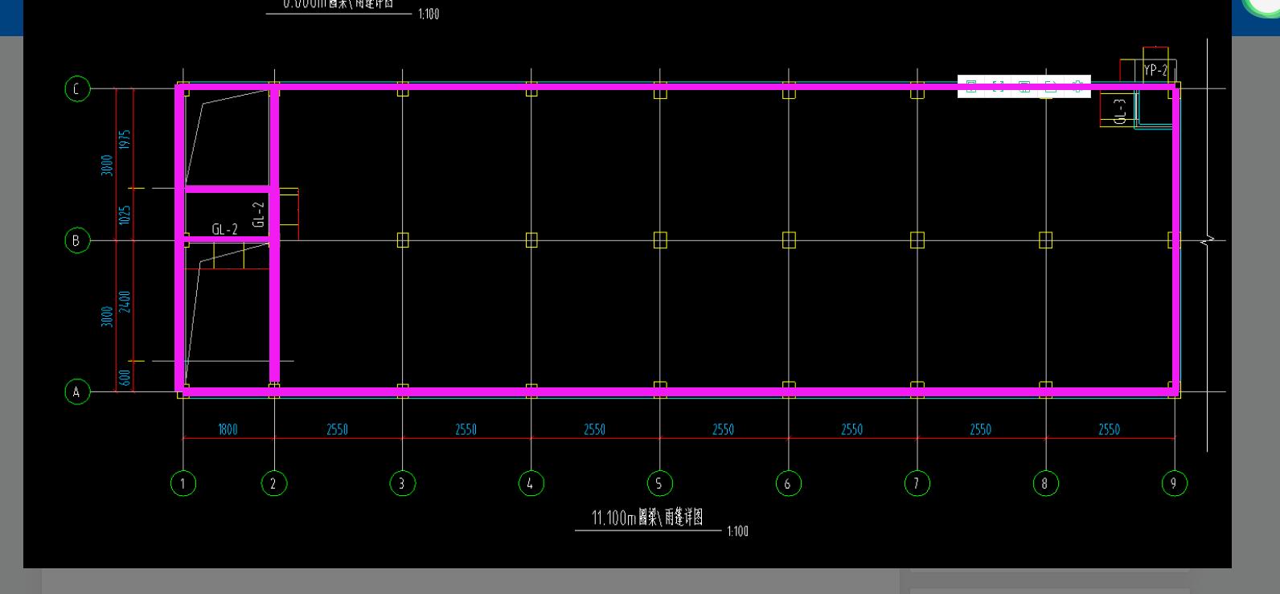
Task: Click axis bubble 1
Action: pyautogui.click(x=183, y=483)
